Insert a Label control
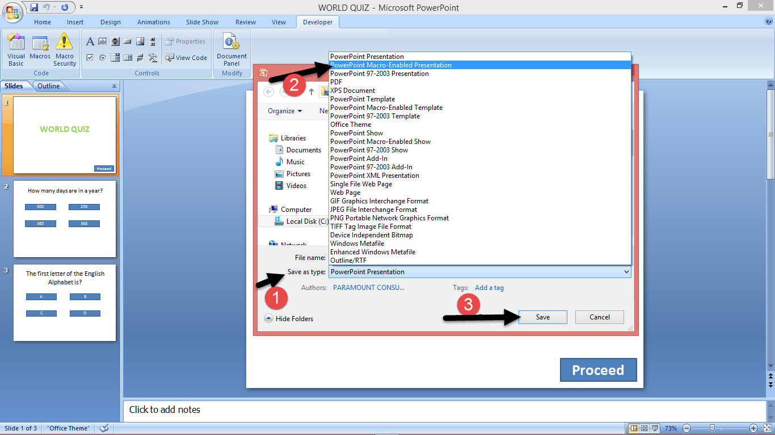Image resolution: width=775 pixels, height=435 pixels. pyautogui.click(x=90, y=41)
